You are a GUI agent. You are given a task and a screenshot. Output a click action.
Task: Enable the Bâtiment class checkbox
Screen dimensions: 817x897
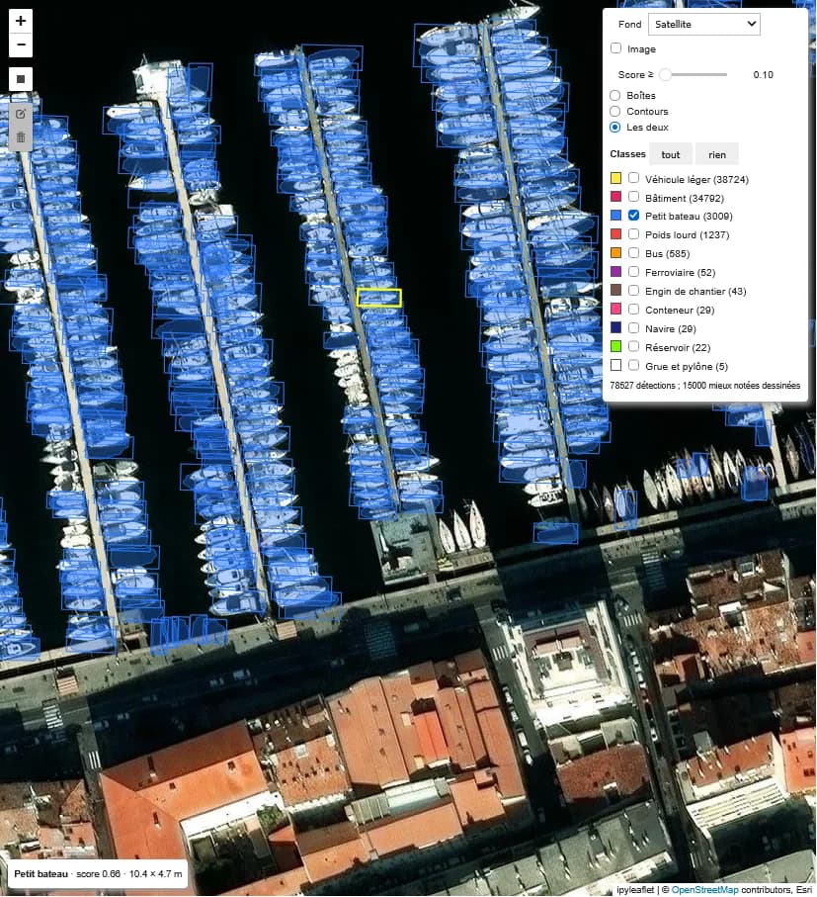(x=633, y=197)
